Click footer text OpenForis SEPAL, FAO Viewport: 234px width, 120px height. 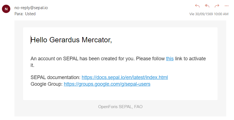click(x=120, y=106)
